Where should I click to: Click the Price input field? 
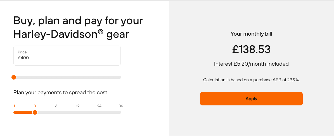tap(67, 56)
